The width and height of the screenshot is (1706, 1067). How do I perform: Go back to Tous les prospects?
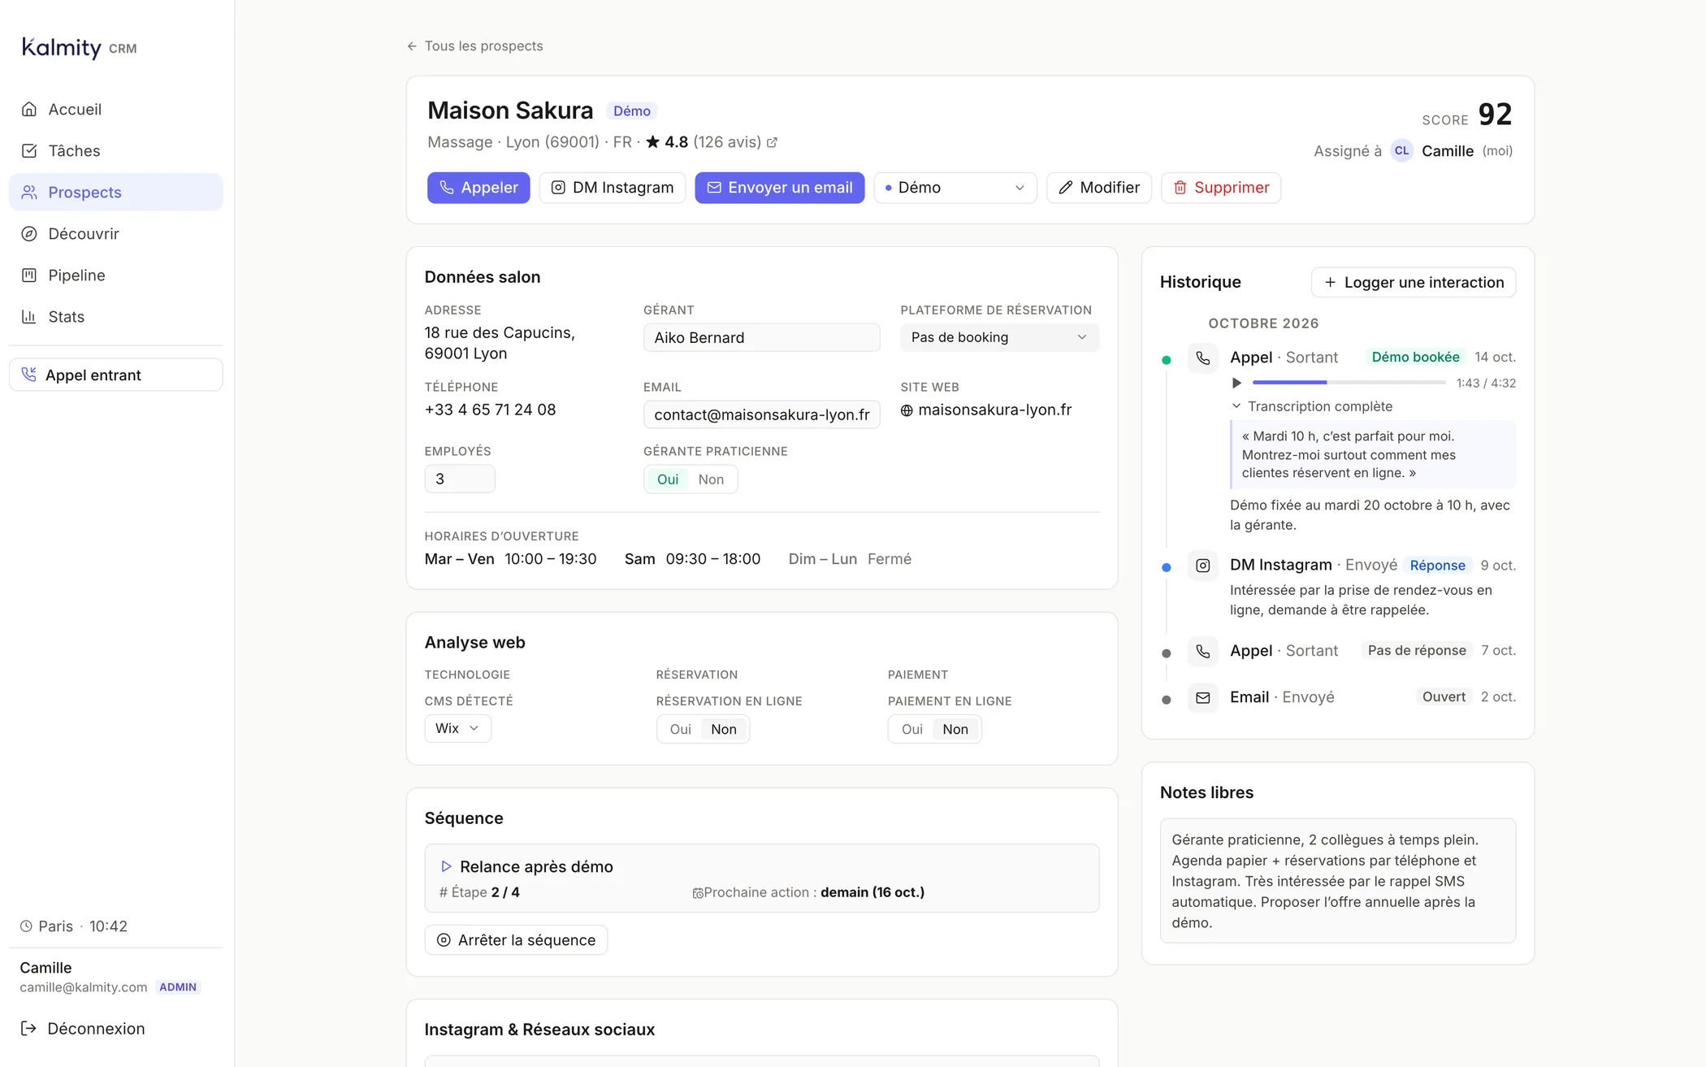[x=474, y=46]
